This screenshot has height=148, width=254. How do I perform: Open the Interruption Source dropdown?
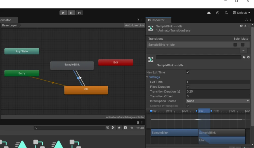pos(218,101)
